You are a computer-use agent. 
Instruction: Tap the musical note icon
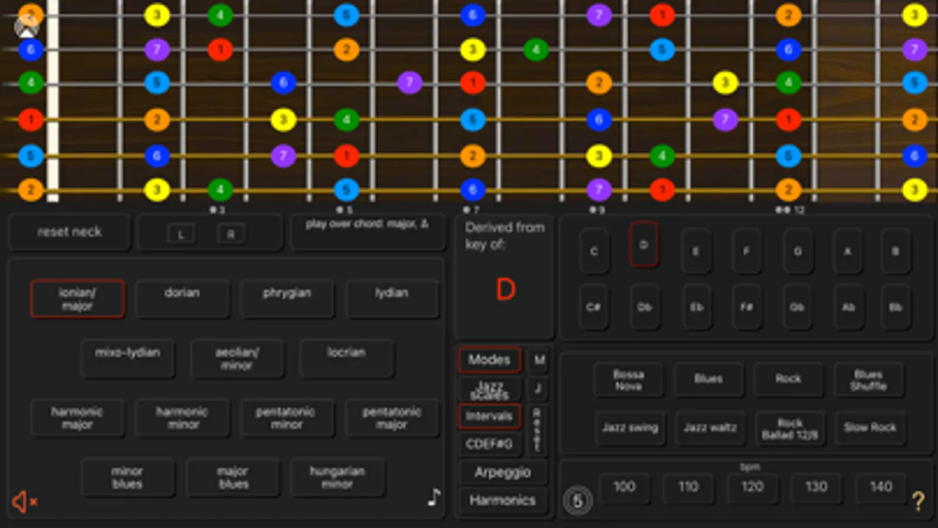tap(434, 497)
